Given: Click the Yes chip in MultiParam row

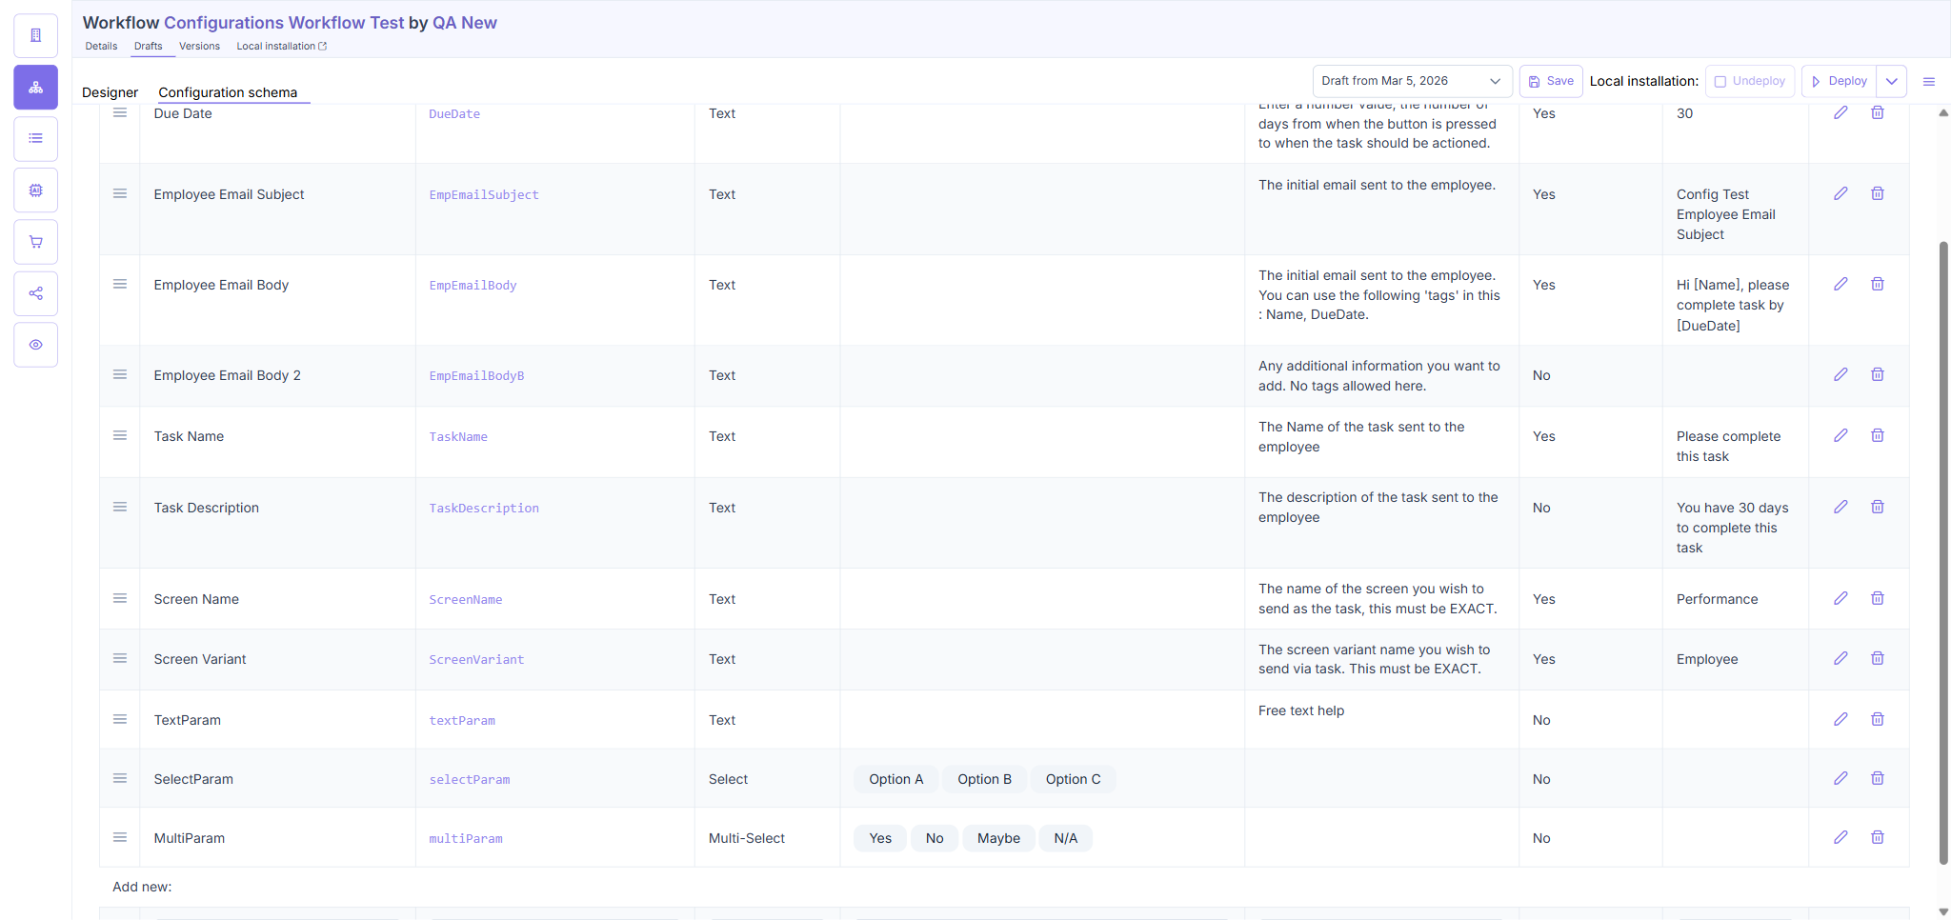Looking at the screenshot, I should (880, 838).
